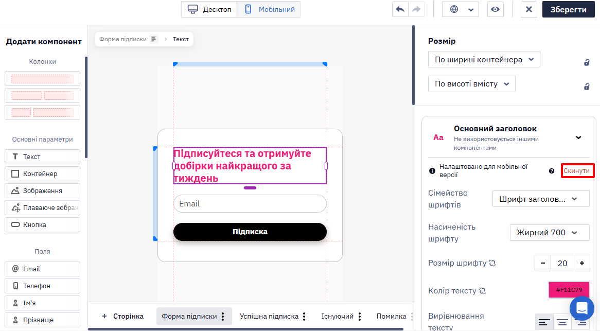
Task: Click Форма підписки in the breadcrumb
Action: point(123,39)
